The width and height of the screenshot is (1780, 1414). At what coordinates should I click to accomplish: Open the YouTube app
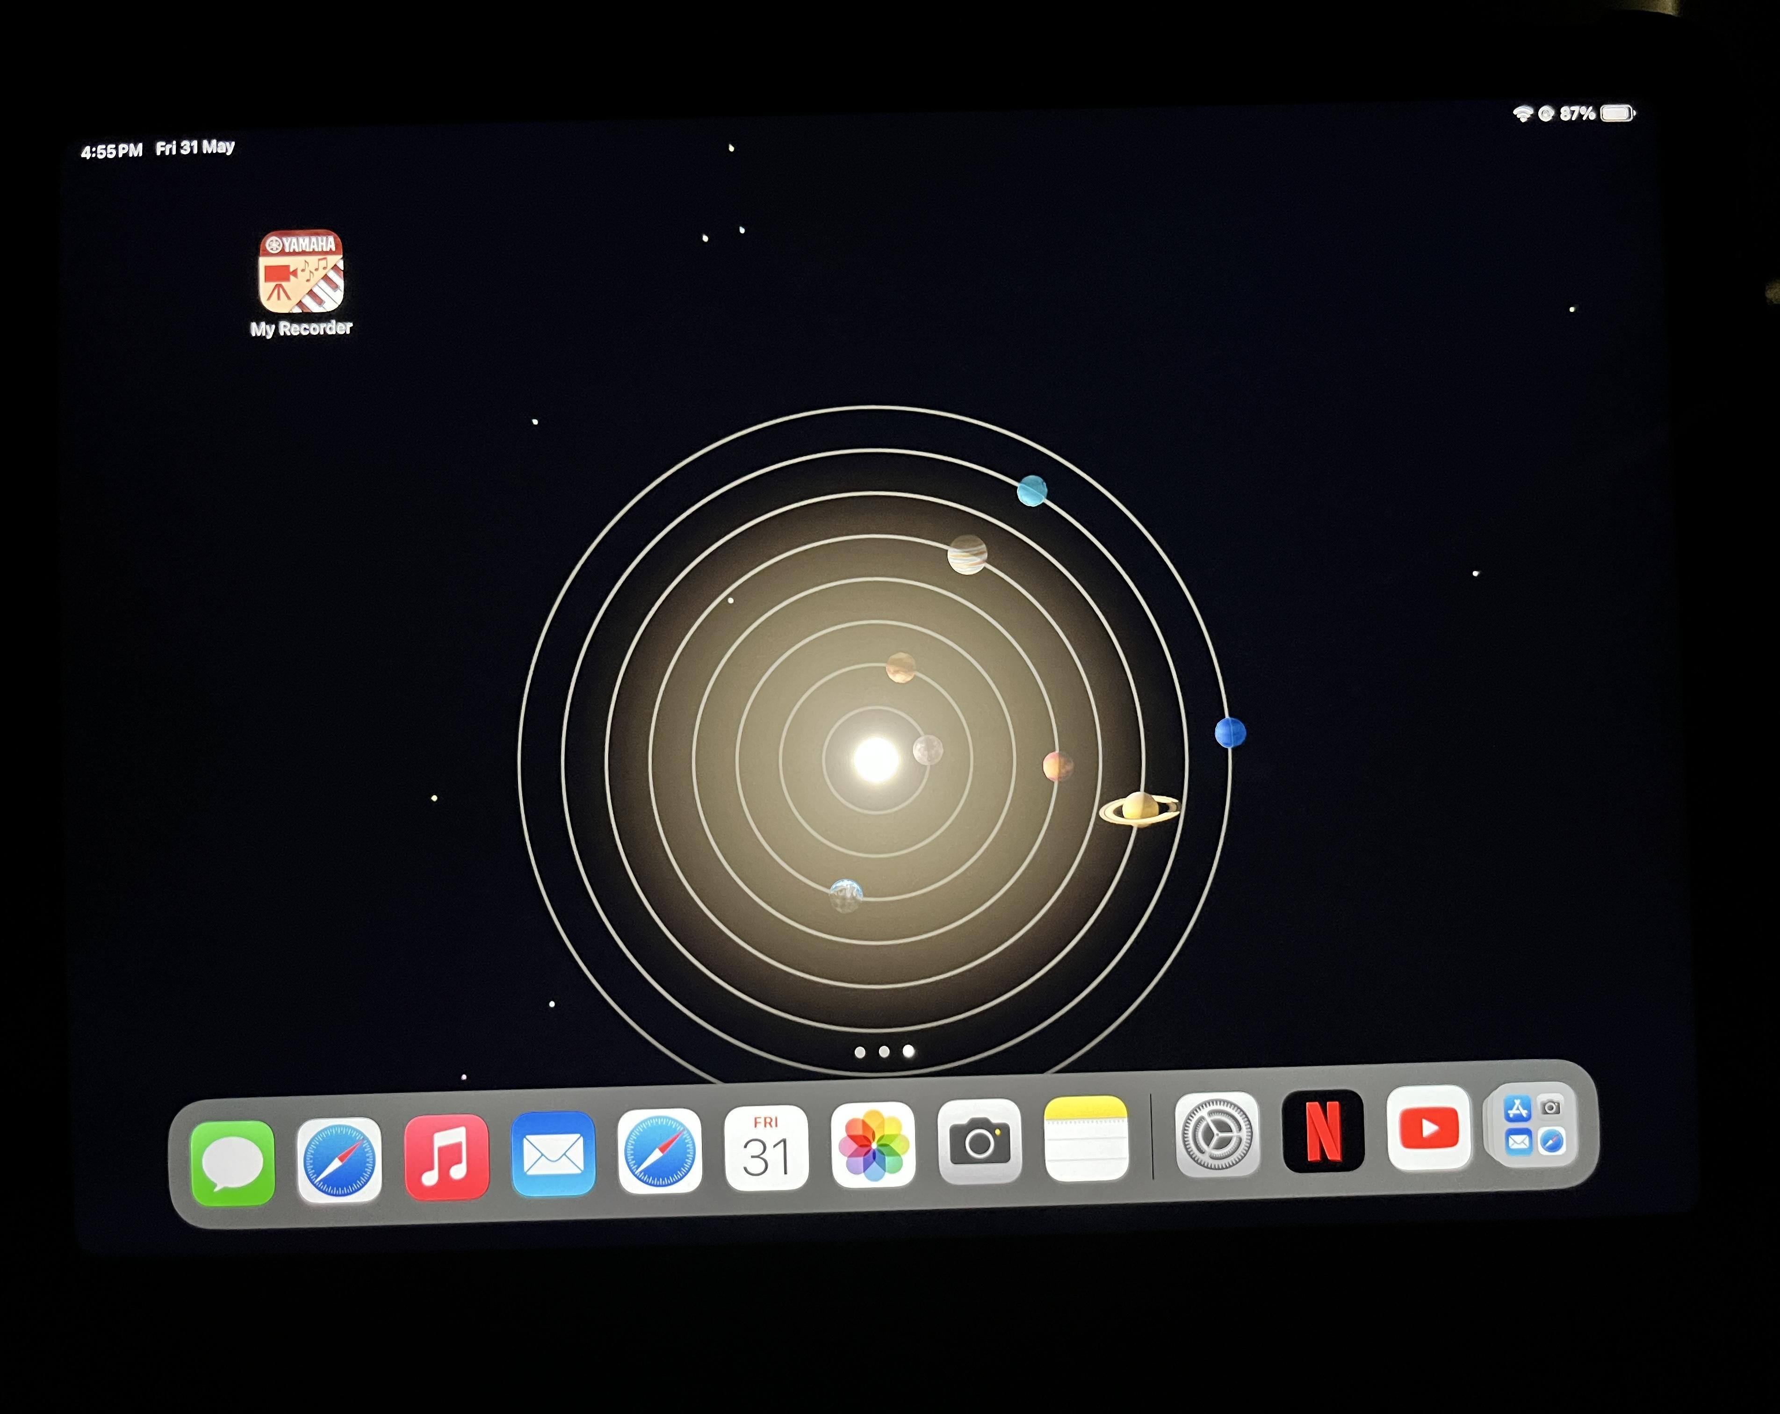[x=1428, y=1127]
